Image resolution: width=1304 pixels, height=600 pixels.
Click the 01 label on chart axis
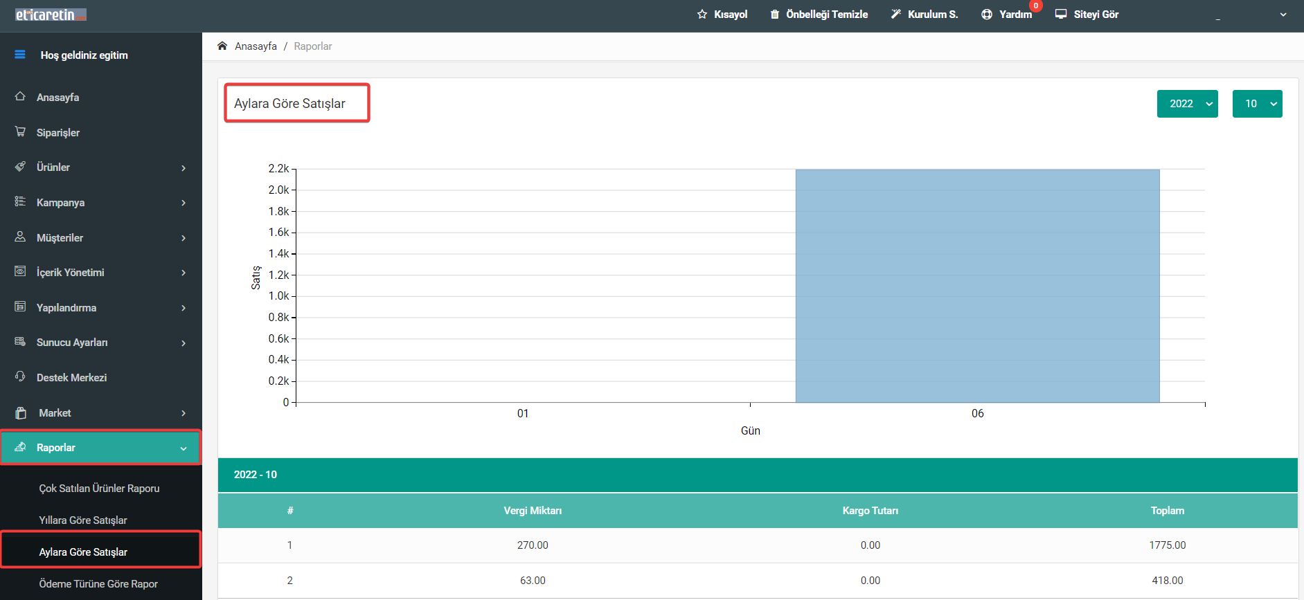point(523,413)
